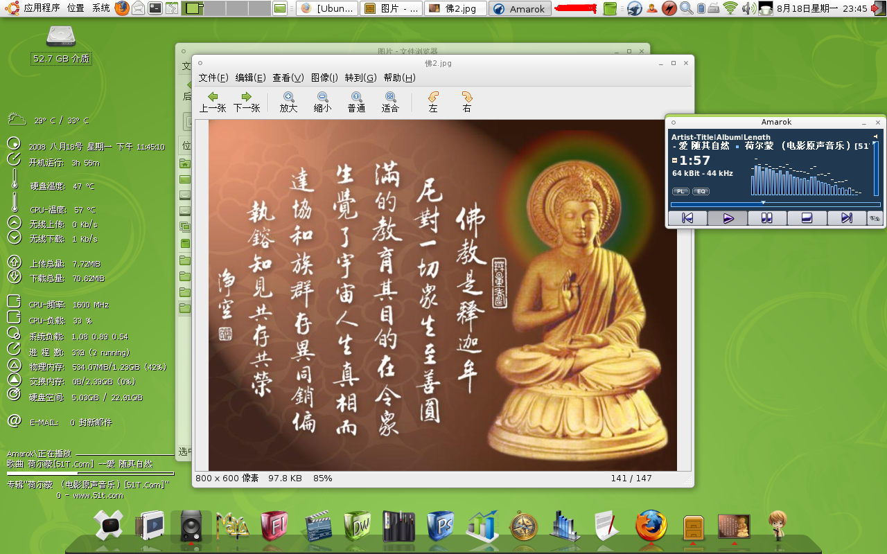Open the 查看 menu in image viewer
This screenshot has height=554, width=887.
pos(288,78)
